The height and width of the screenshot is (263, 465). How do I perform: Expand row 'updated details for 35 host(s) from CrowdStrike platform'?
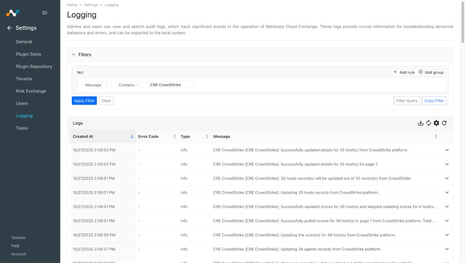click(x=447, y=150)
